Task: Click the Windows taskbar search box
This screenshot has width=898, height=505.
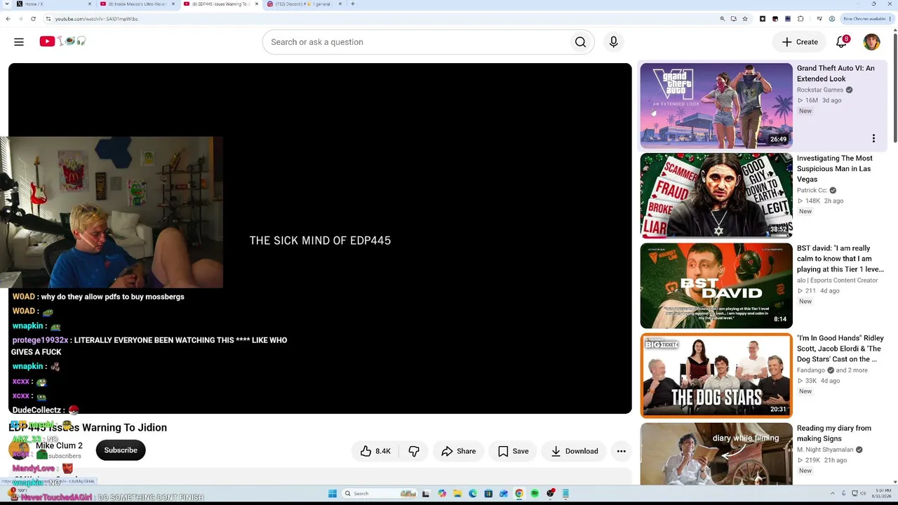Action: [x=379, y=494]
